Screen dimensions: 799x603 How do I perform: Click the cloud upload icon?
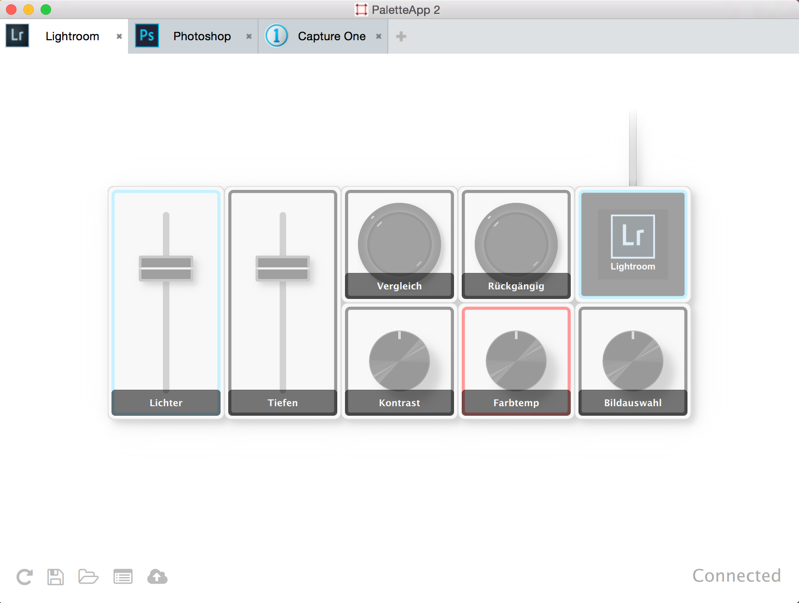[157, 577]
